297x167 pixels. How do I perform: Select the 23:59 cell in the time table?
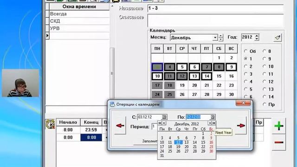tap(91, 130)
